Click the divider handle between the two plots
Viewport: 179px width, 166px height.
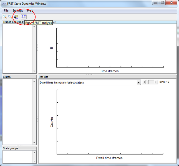tap(90, 74)
